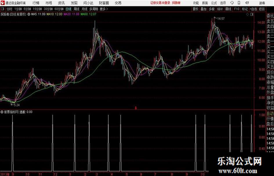The image size is (274, 176).
Task: Open the 选项 menu
Action: (223, 3)
